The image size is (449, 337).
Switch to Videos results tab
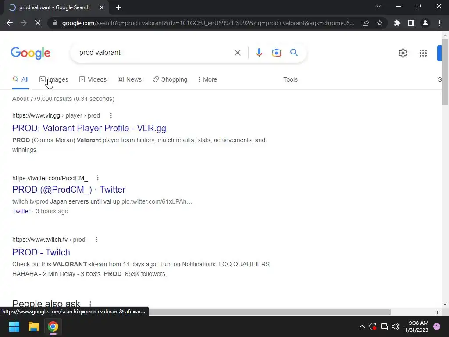click(93, 79)
